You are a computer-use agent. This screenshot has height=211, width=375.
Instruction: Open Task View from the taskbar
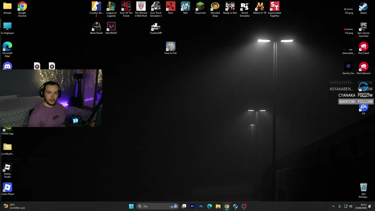pyautogui.click(x=184, y=206)
